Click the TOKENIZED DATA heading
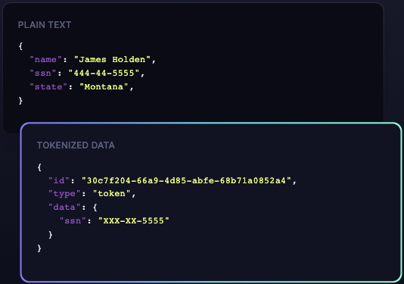404x284 pixels. pyautogui.click(x=76, y=145)
